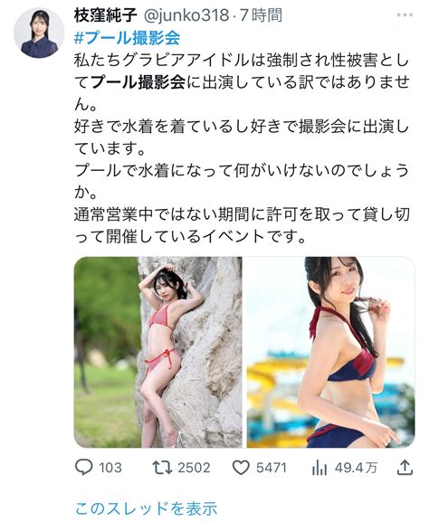Open the @junko318 handle
This screenshot has width=429, height=531.
[186, 15]
